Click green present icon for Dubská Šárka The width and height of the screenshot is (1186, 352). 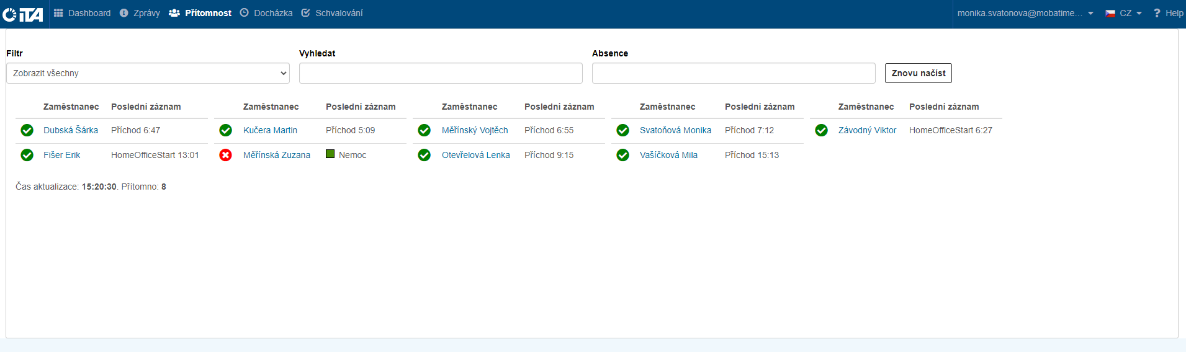27,130
